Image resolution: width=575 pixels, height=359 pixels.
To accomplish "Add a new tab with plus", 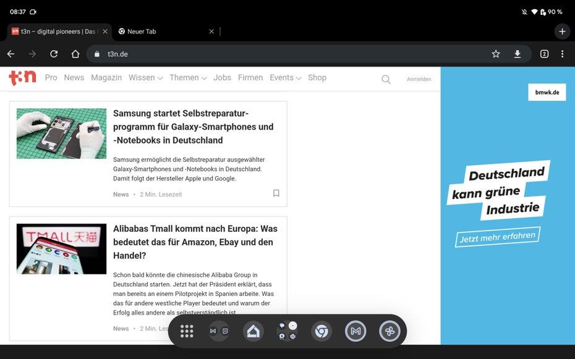I will point(562,32).
